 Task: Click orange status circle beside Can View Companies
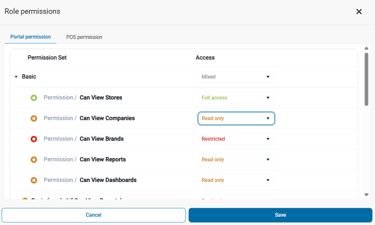(34, 119)
